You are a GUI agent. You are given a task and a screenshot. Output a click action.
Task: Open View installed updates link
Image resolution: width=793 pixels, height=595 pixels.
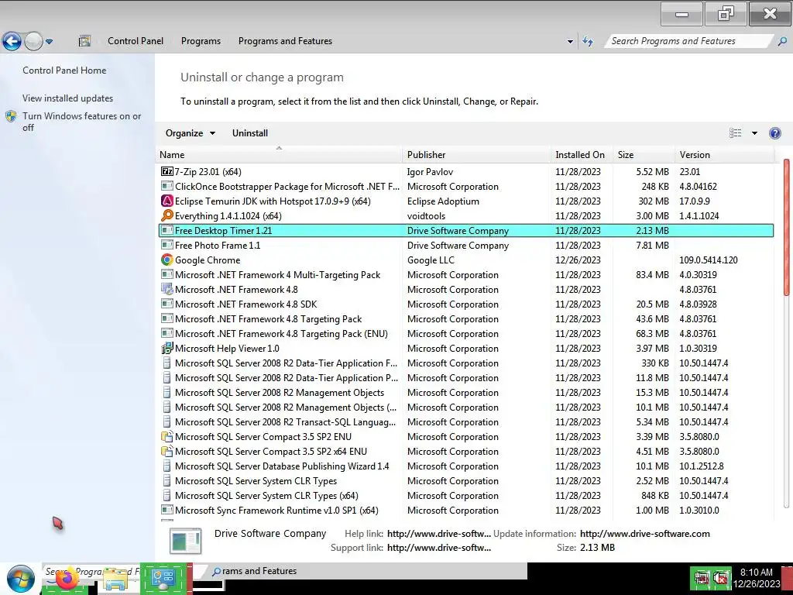[x=68, y=98]
